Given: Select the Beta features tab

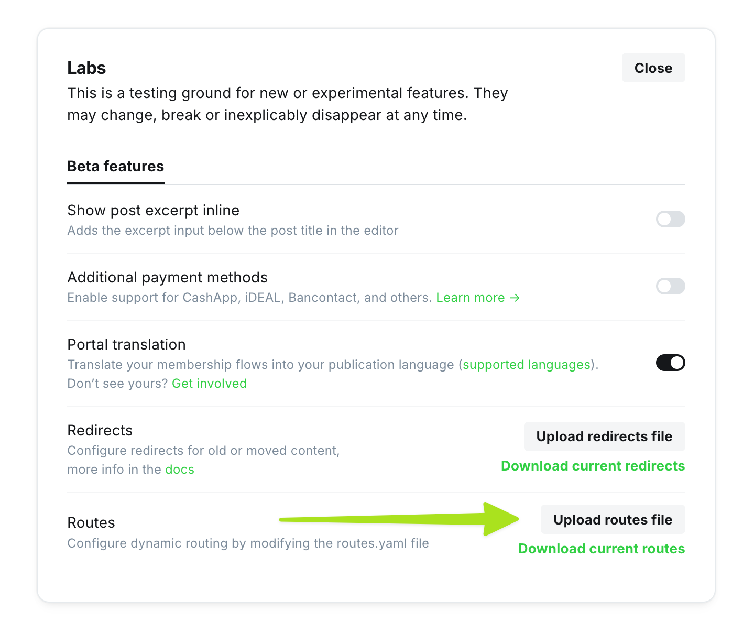Looking at the screenshot, I should coord(115,167).
